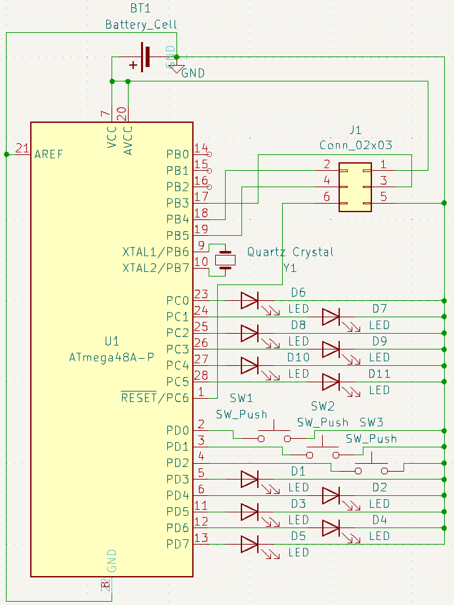Click the Conn_02x03 value text

pyautogui.click(x=356, y=145)
